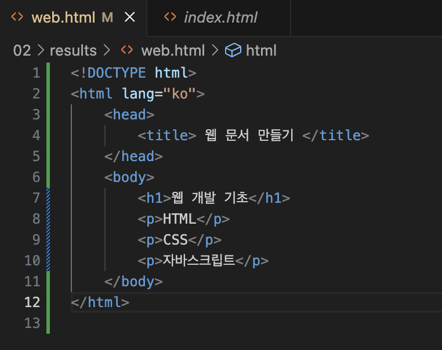Open the '02' folder breadcrumb

point(21,50)
